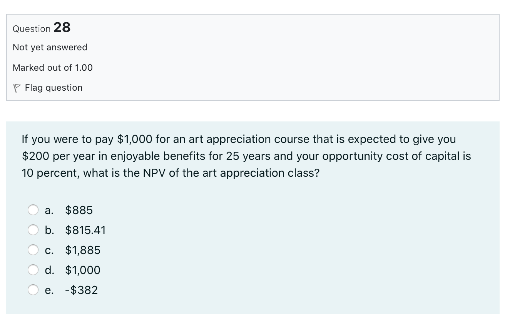Click the letter "c." option marker

(x=49, y=250)
